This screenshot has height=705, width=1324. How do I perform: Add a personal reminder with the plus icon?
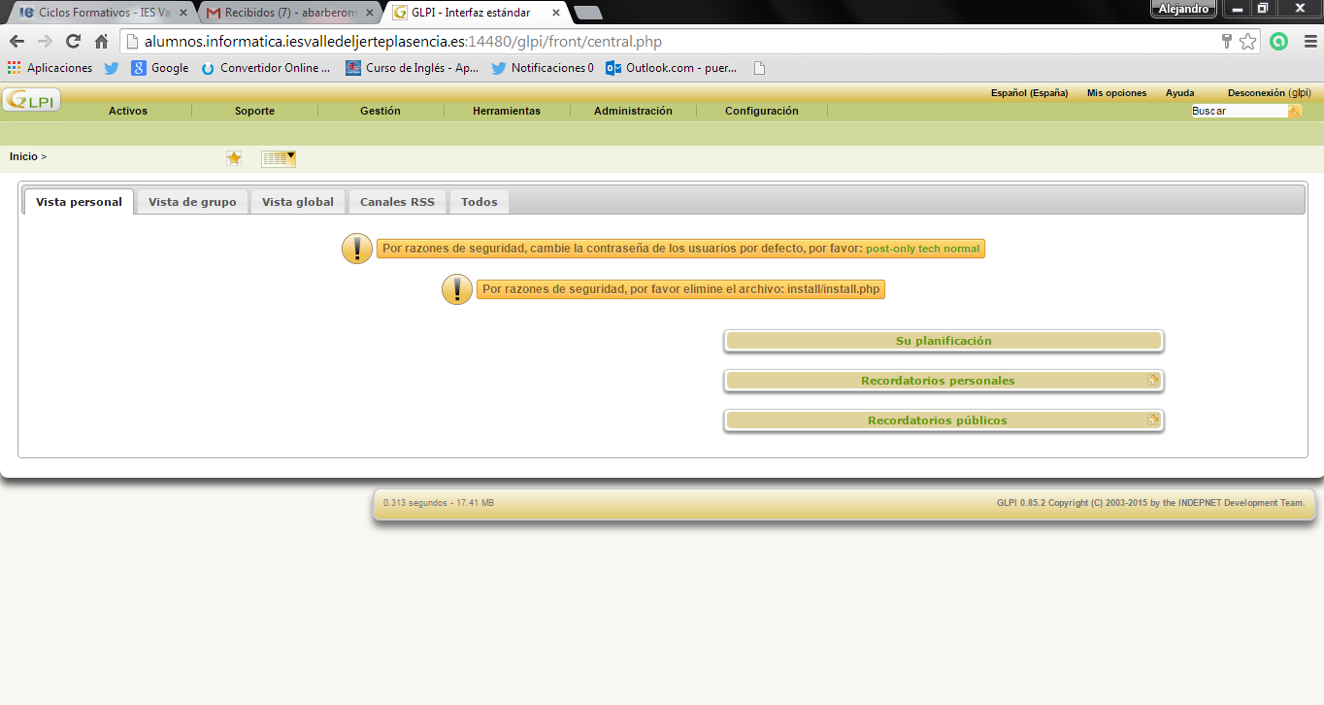click(x=1153, y=380)
